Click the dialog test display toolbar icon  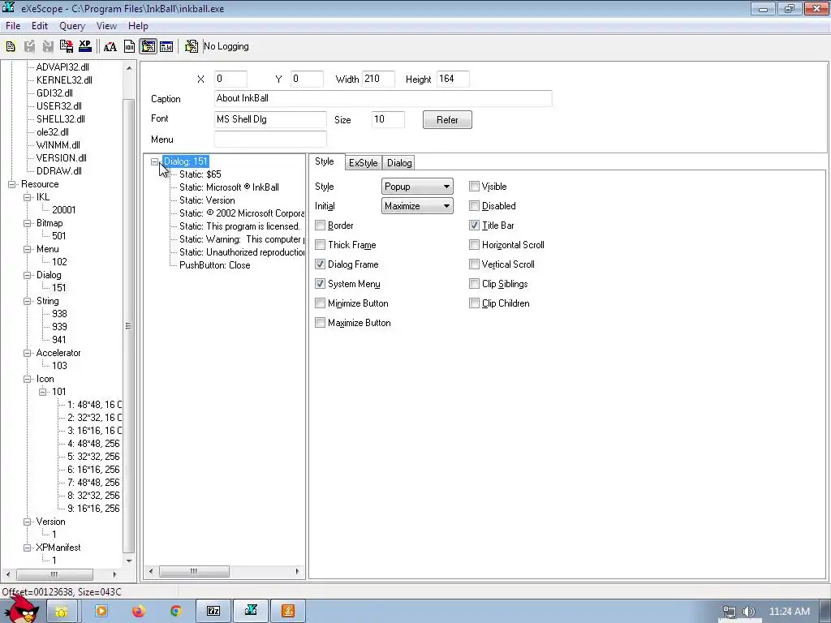click(x=166, y=46)
